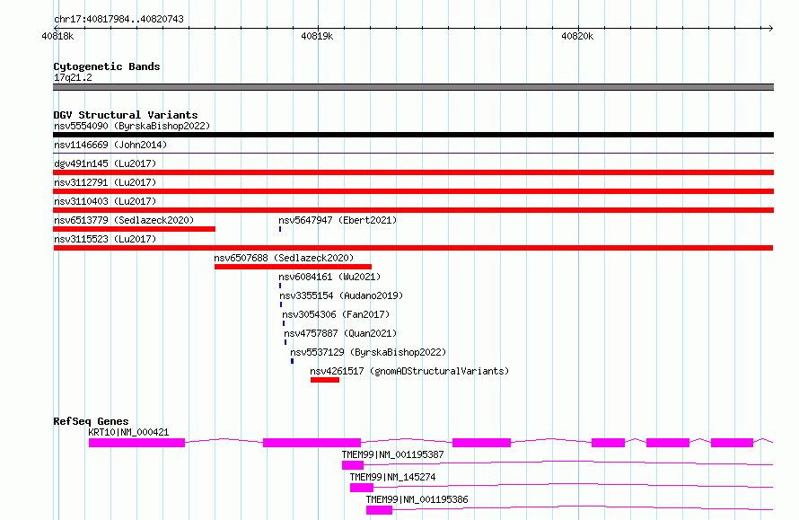Viewport: 799px width, 520px height.
Task: Click the TMEM99 NM_145274 exon block
Action: point(362,488)
